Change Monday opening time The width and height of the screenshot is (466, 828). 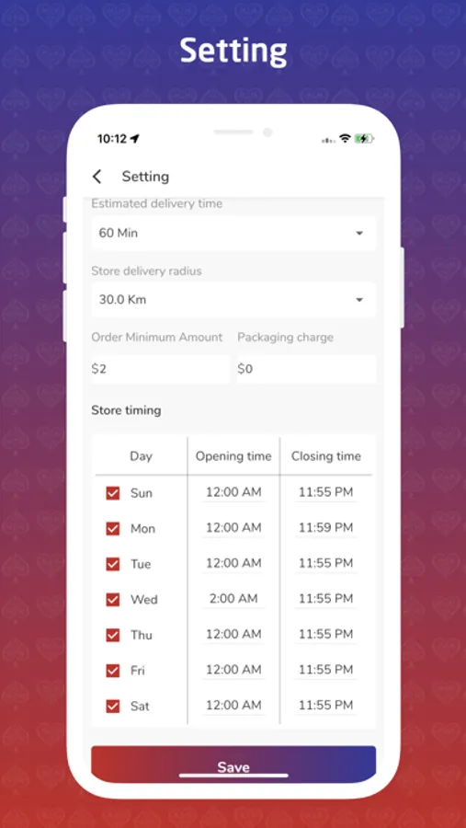(x=233, y=528)
